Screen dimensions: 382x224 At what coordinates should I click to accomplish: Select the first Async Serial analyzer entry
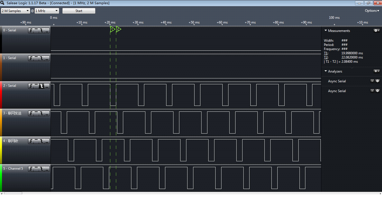337,81
